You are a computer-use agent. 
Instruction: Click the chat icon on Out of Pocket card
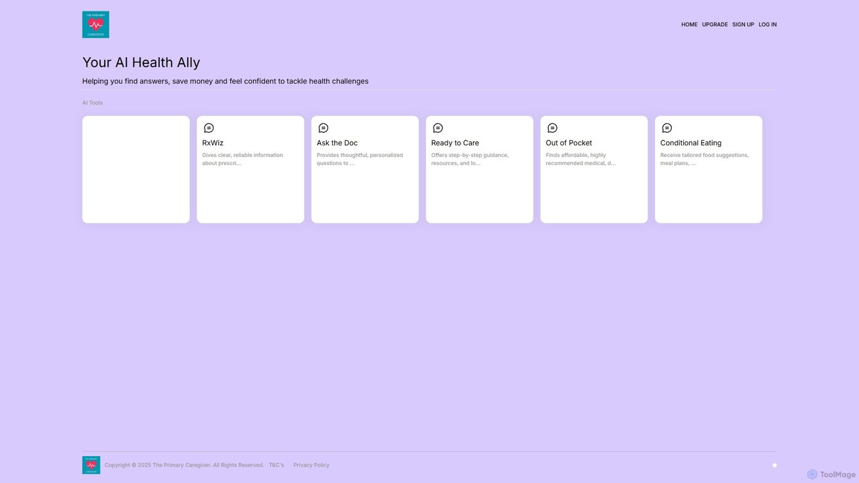click(552, 128)
